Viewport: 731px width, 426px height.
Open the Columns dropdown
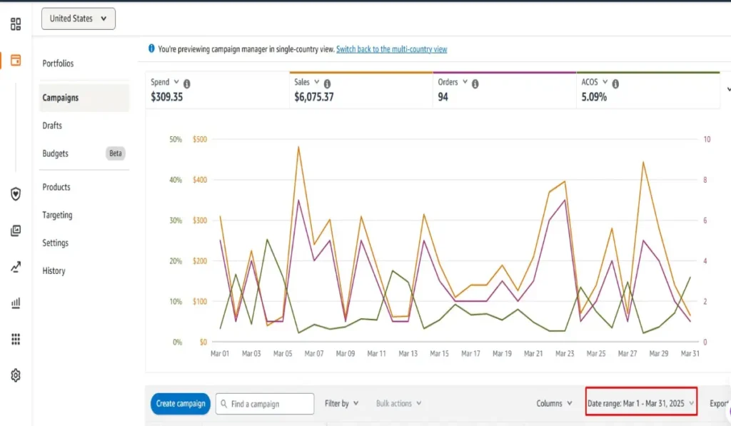click(554, 404)
